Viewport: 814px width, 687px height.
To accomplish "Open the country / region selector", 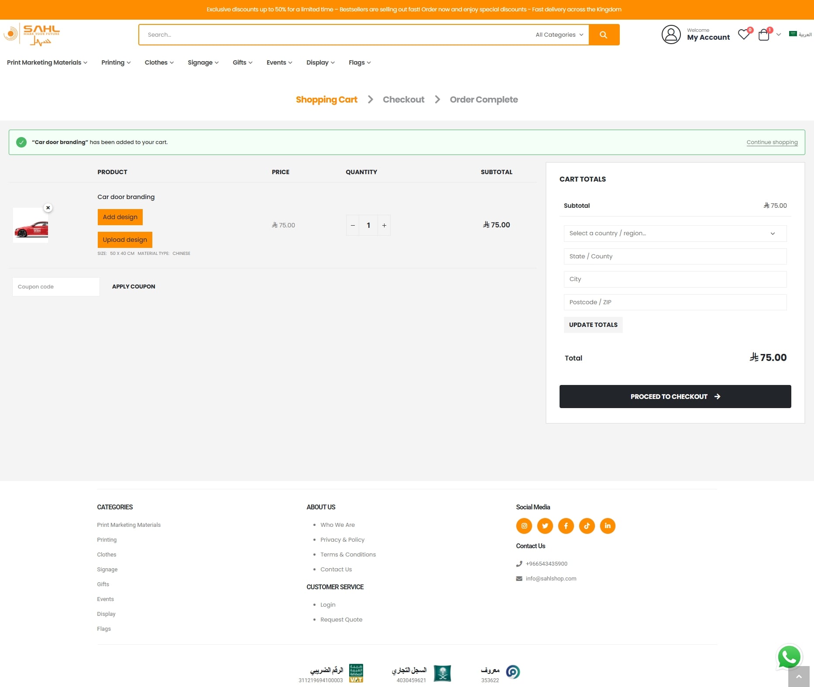I will tap(675, 234).
